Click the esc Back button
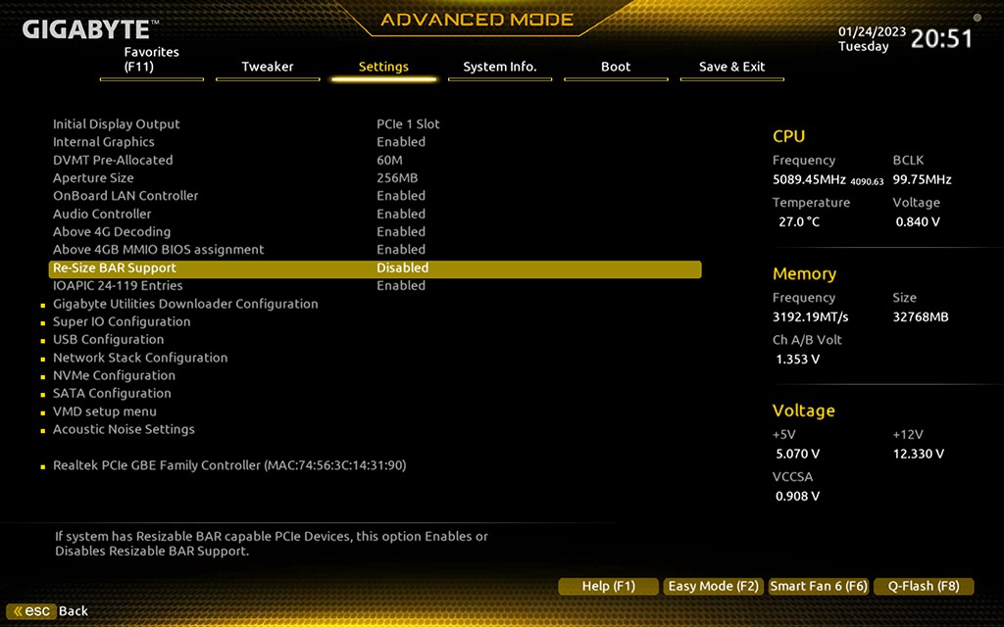The width and height of the screenshot is (1004, 627). pos(49,611)
